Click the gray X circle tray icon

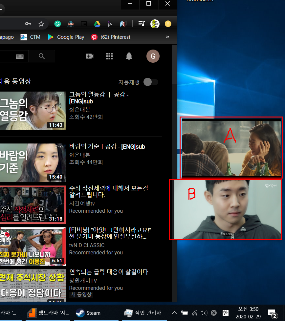pyautogui.click(x=214, y=313)
